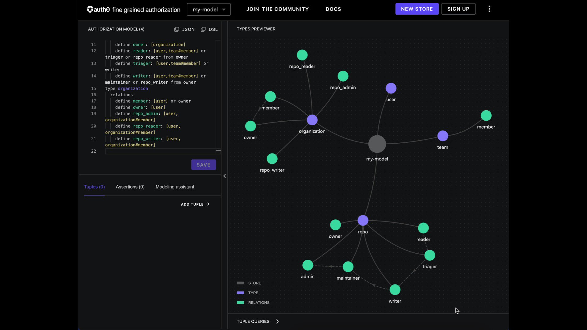Open the three-dot overflow menu
The width and height of the screenshot is (587, 330).
tap(489, 9)
